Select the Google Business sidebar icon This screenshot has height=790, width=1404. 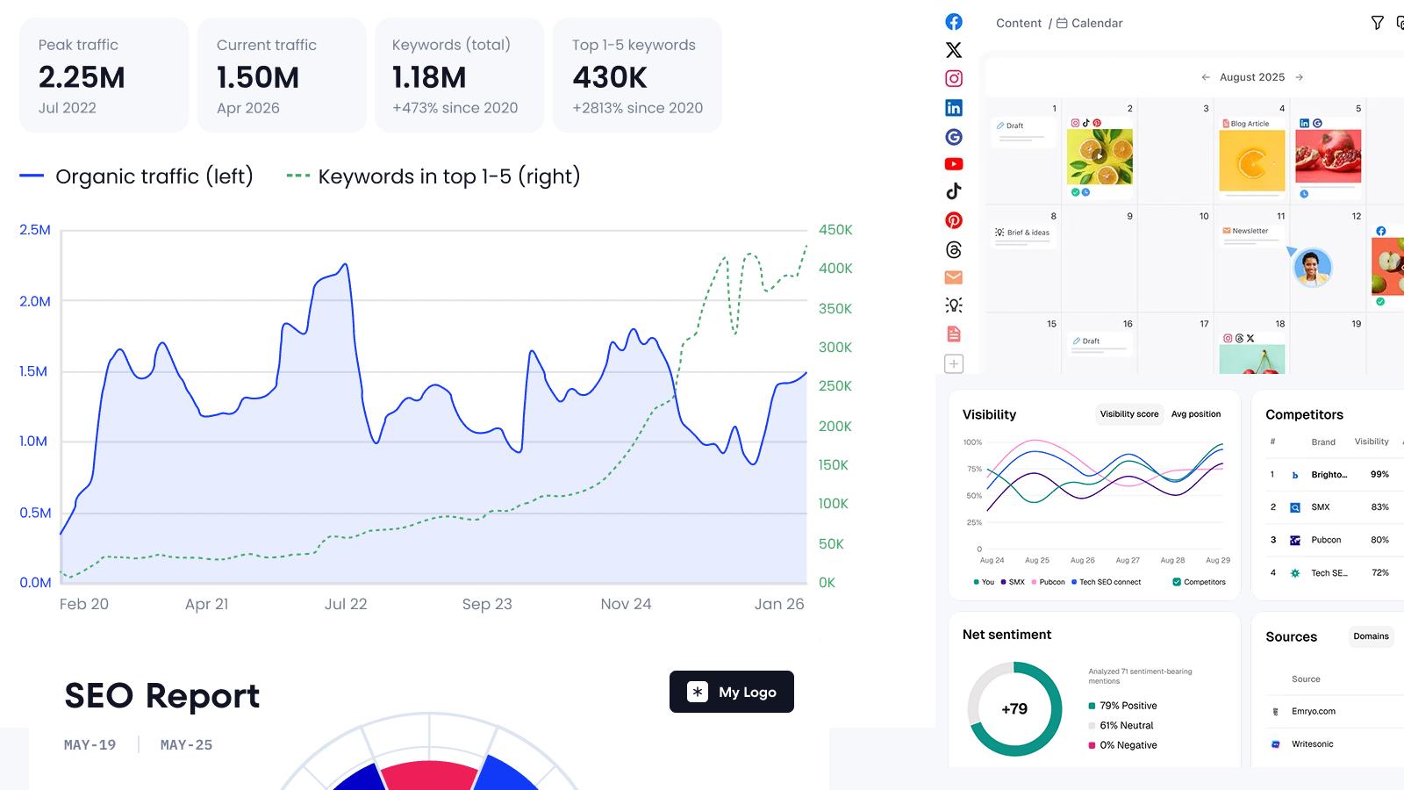pos(954,137)
